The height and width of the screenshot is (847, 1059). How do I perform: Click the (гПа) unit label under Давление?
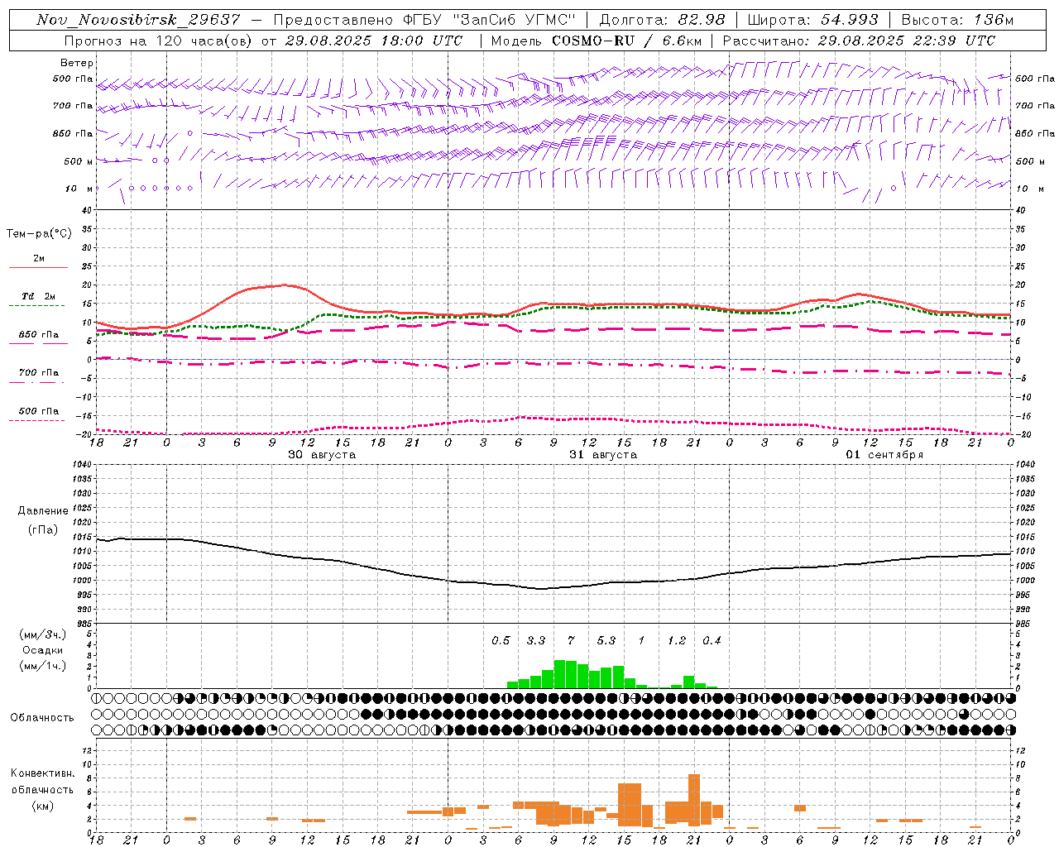coord(43,529)
